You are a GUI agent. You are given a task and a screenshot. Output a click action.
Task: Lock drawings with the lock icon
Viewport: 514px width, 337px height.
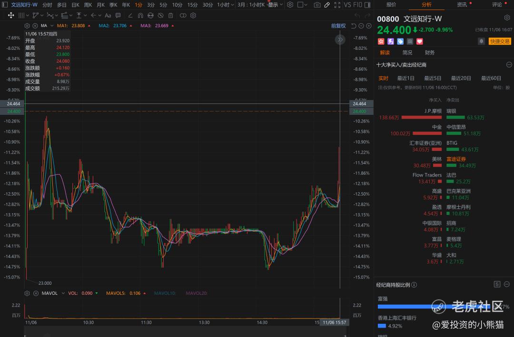150,15
